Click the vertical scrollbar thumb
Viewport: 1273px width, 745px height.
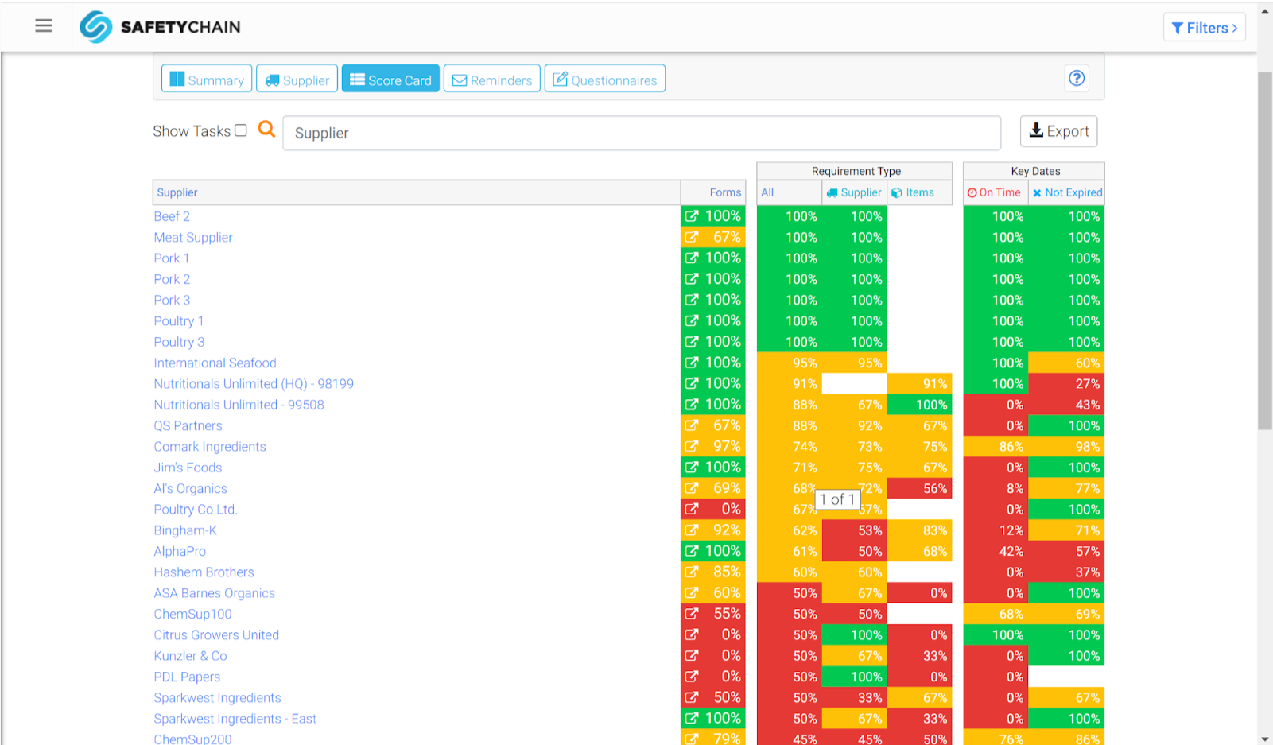point(1264,250)
